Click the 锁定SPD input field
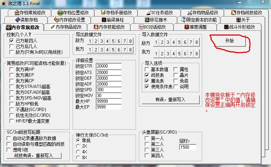The image size is (271, 167). click(x=109, y=90)
